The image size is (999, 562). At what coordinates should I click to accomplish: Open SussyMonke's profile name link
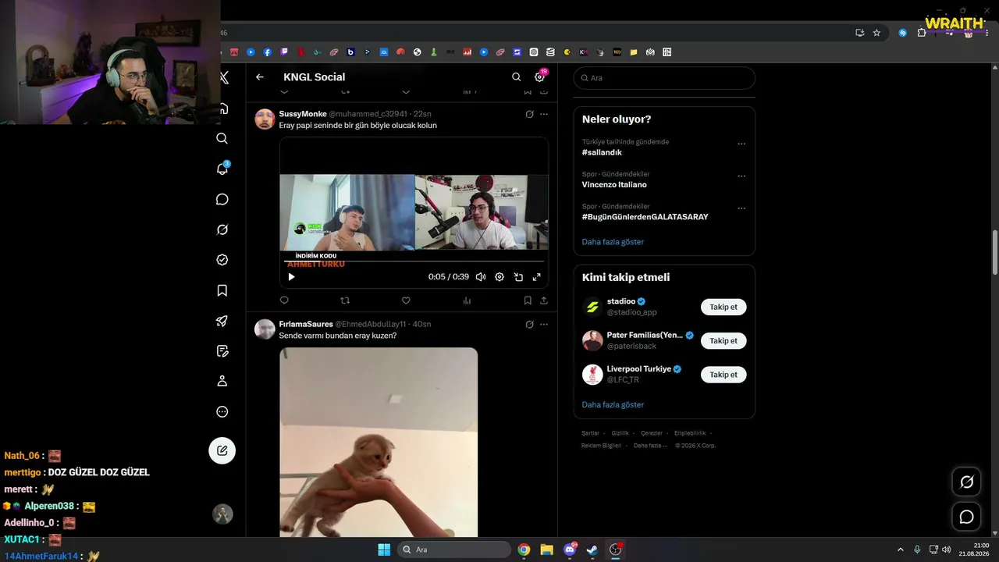(303, 114)
